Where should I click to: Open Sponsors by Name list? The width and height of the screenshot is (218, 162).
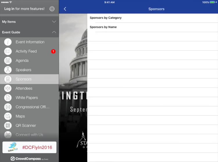[x=103, y=27]
